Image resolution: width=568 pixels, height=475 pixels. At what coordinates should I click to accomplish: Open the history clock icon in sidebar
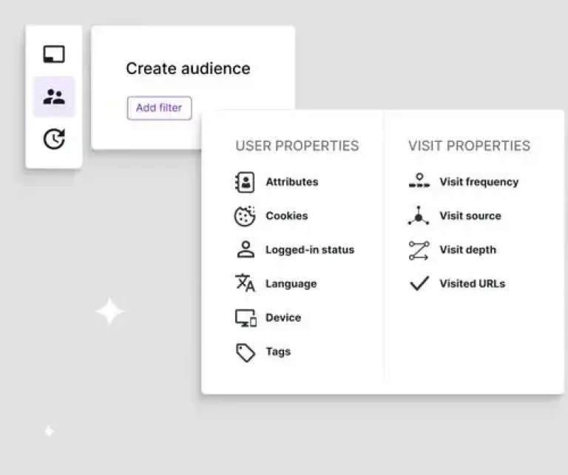coord(54,138)
